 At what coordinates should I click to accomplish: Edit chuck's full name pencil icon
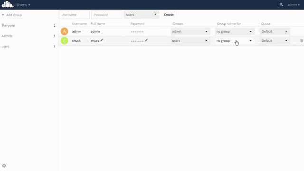point(102,40)
